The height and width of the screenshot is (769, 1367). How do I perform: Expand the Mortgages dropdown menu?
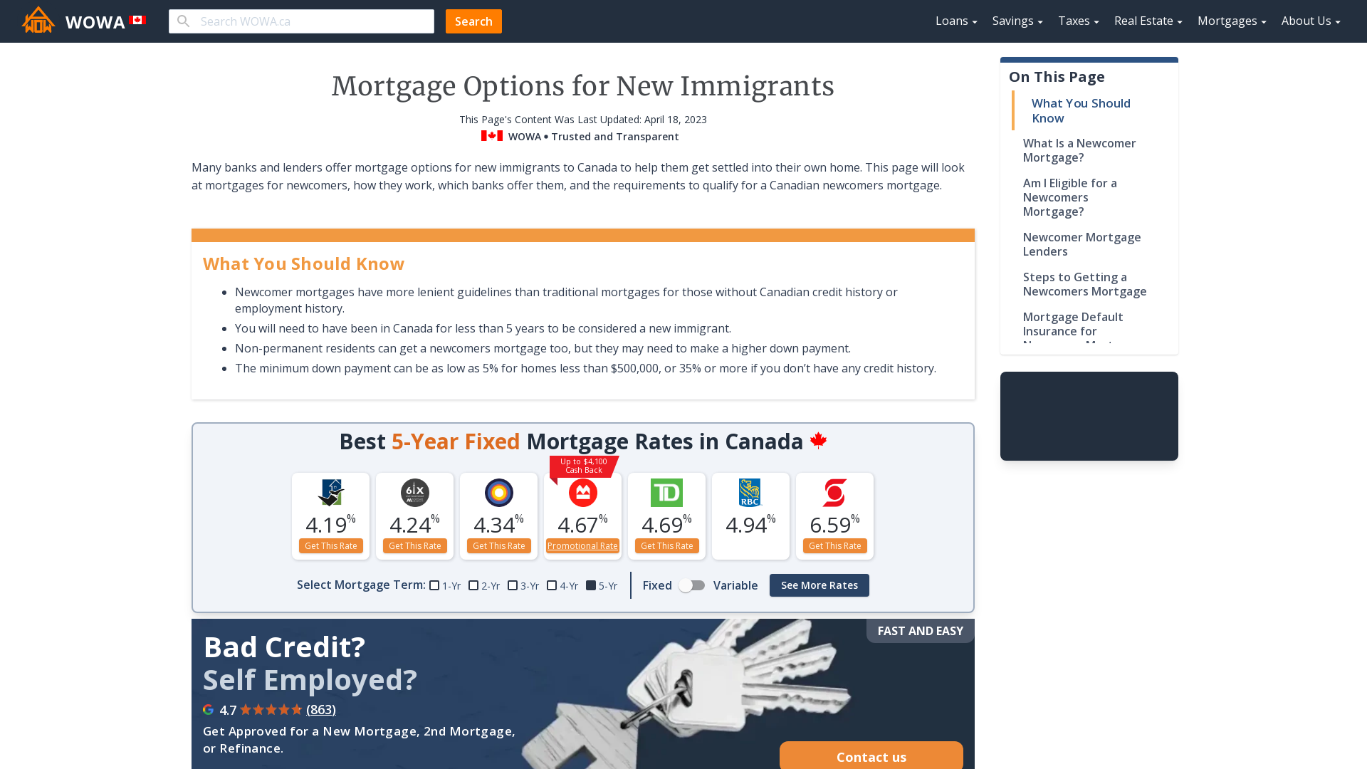pyautogui.click(x=1232, y=21)
